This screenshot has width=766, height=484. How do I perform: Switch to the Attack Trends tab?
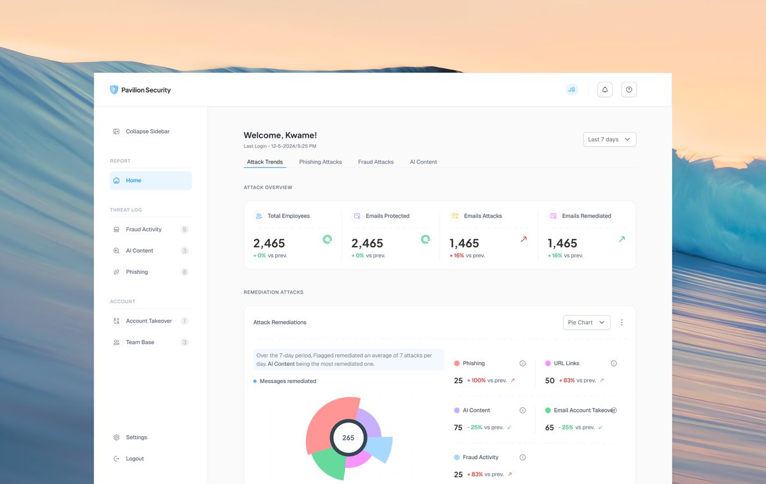(x=265, y=162)
